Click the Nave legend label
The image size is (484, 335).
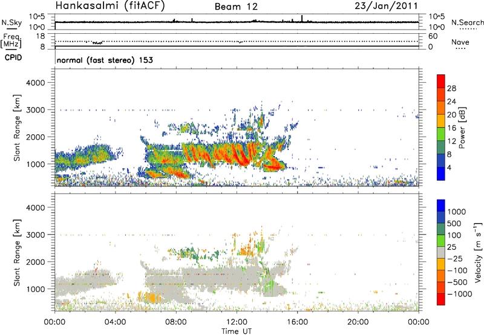pos(460,42)
